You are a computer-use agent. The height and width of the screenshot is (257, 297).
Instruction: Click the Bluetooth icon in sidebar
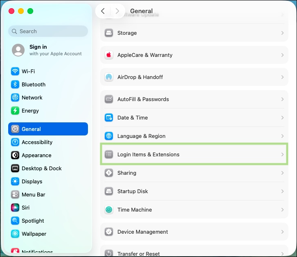15,85
